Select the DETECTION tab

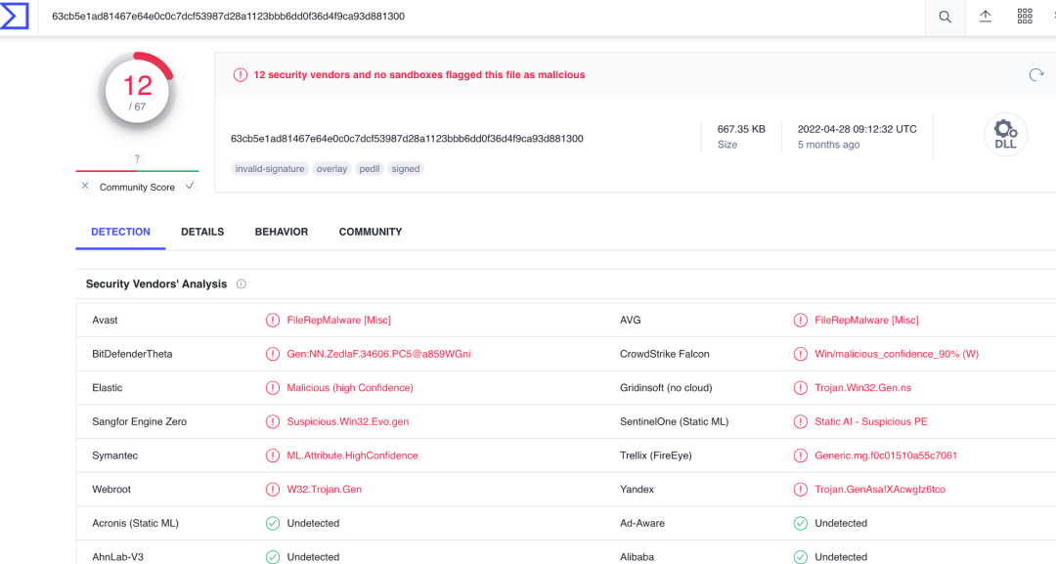coord(120,232)
